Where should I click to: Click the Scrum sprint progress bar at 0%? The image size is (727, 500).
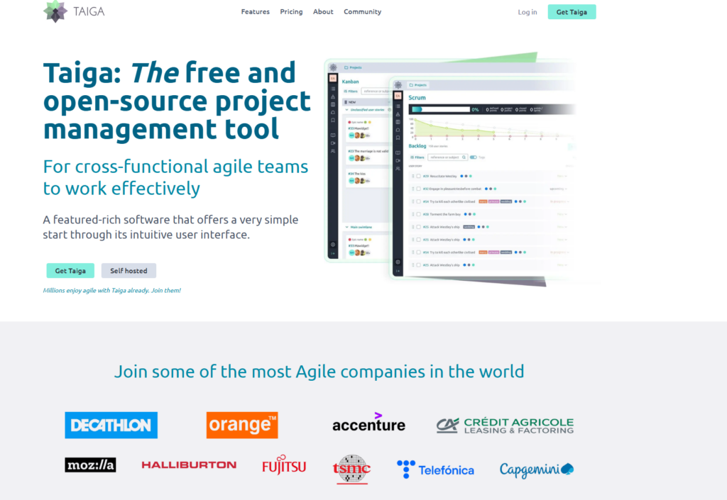(440, 109)
